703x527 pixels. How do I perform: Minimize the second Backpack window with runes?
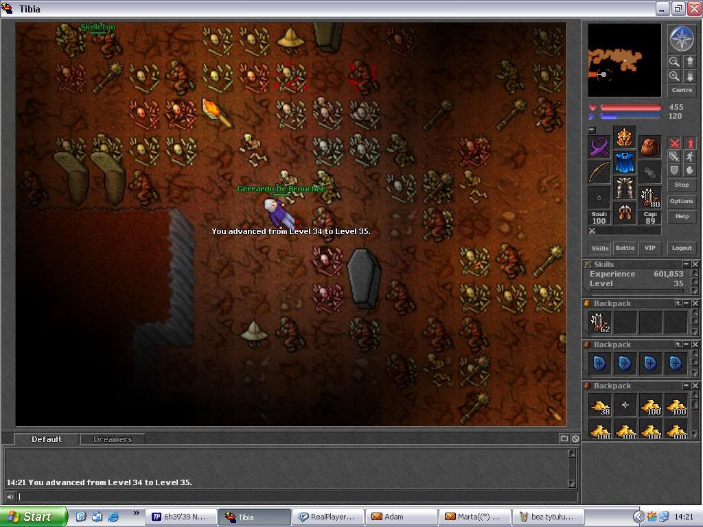click(x=687, y=344)
